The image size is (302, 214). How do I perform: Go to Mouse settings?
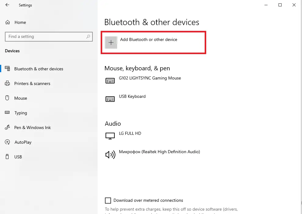click(20, 98)
